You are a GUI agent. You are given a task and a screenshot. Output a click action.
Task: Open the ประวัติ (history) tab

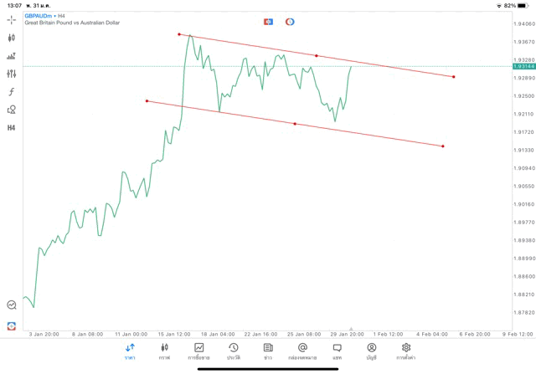coord(234,351)
